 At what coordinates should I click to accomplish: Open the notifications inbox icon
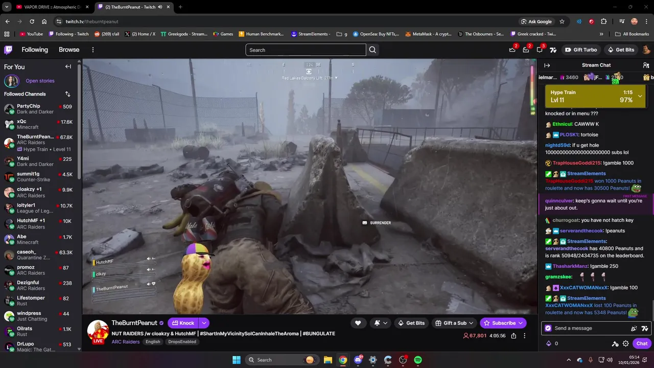click(x=526, y=50)
